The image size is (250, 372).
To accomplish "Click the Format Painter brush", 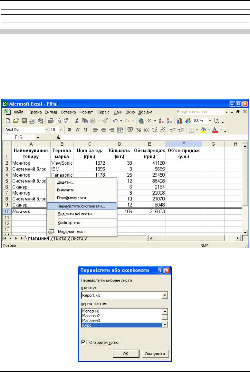I will point(105,121).
